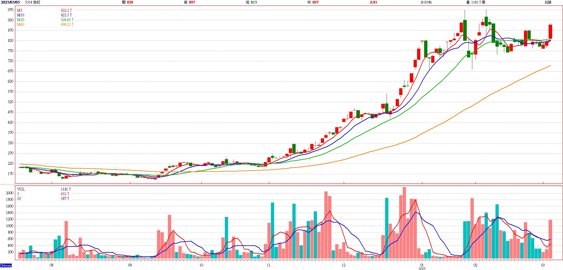Click the 10-day volume average value 587

pyautogui.click(x=64, y=198)
